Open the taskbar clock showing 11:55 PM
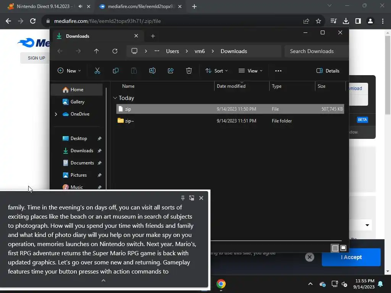The image size is (391, 293). [x=364, y=284]
